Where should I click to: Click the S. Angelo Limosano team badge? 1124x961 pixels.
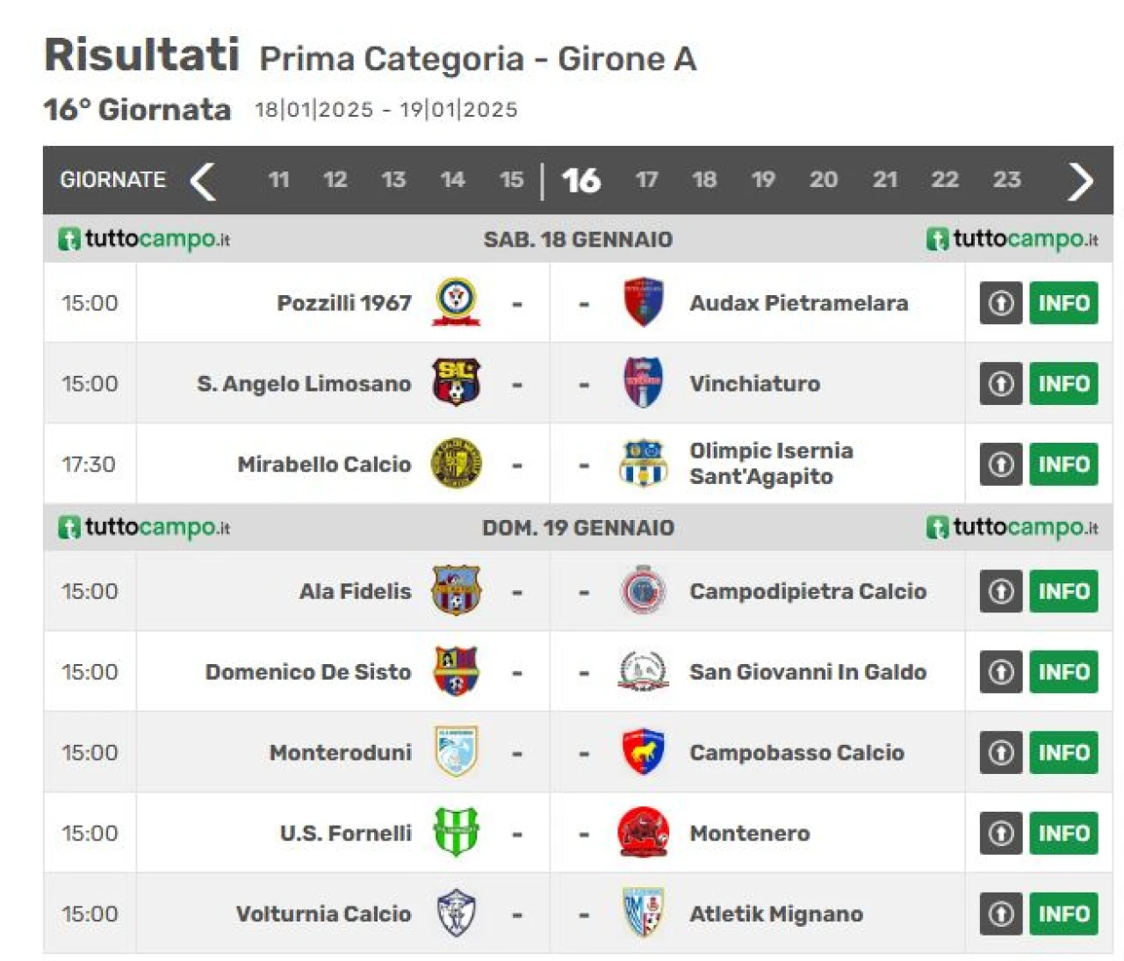tap(456, 383)
